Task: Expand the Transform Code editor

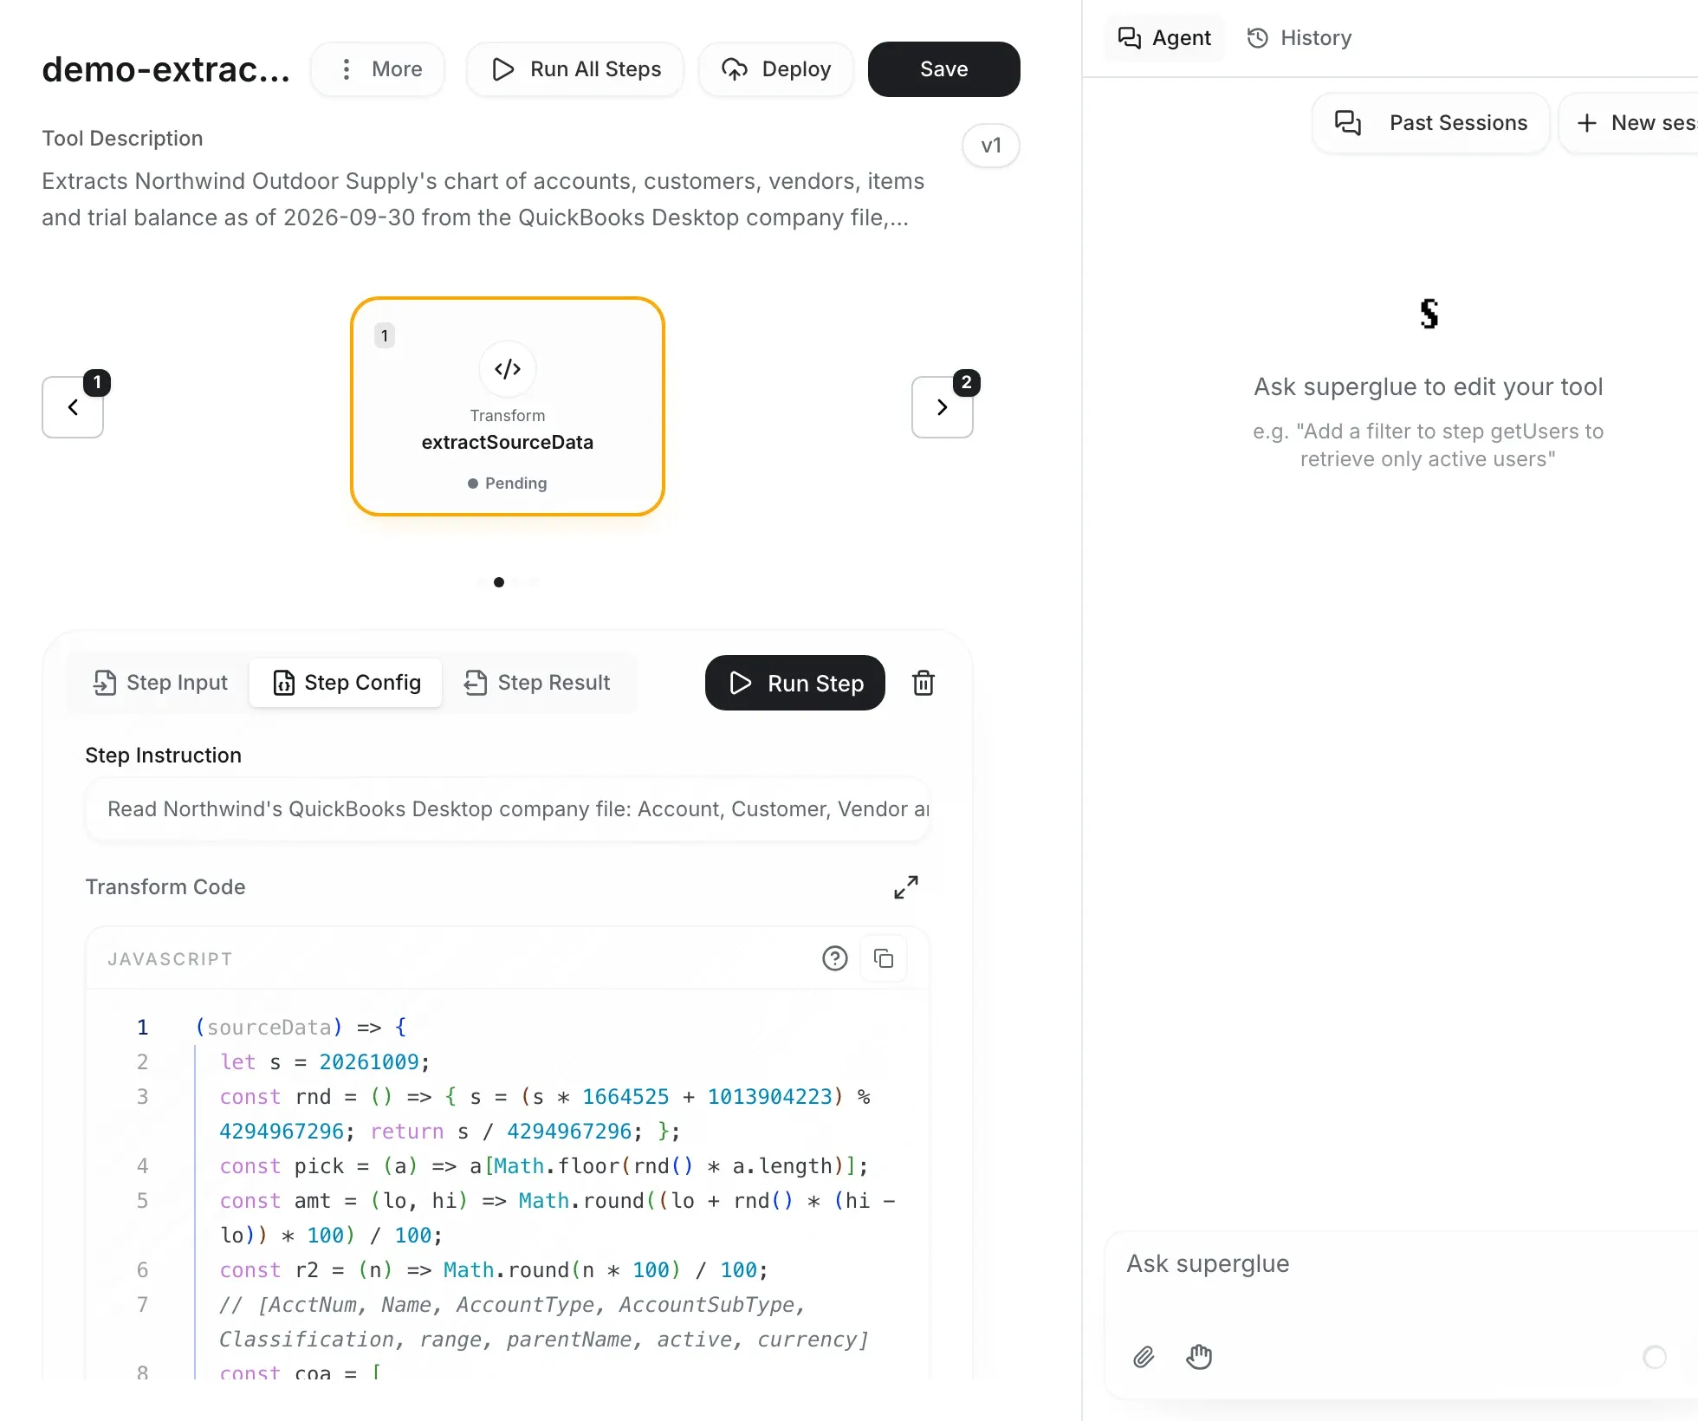Action: pyautogui.click(x=906, y=886)
